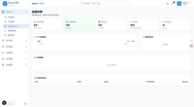Open the admin user dropdown arrow
Image resolution: width=194 pixels, height=107 pixels.
[190, 4]
